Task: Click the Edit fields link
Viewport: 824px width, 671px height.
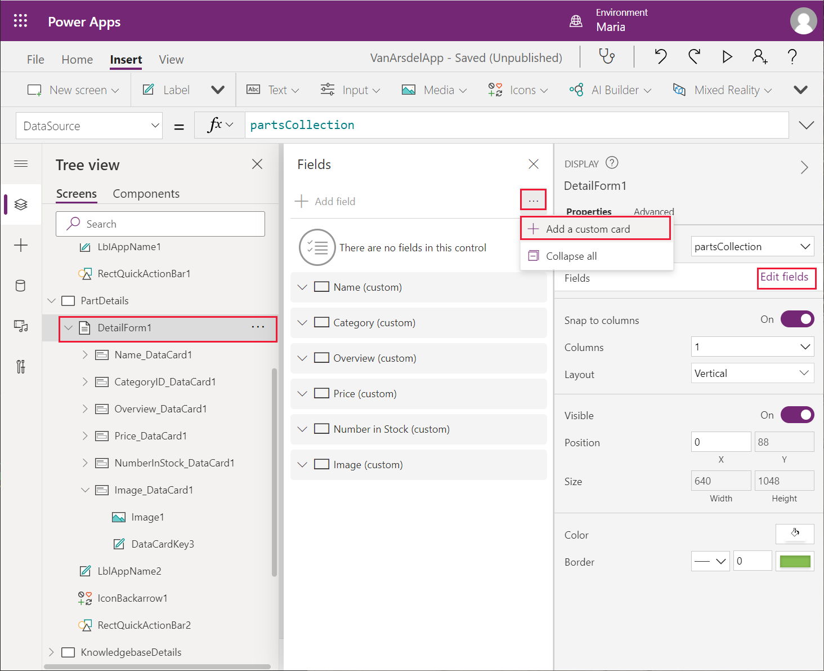Action: tap(785, 277)
